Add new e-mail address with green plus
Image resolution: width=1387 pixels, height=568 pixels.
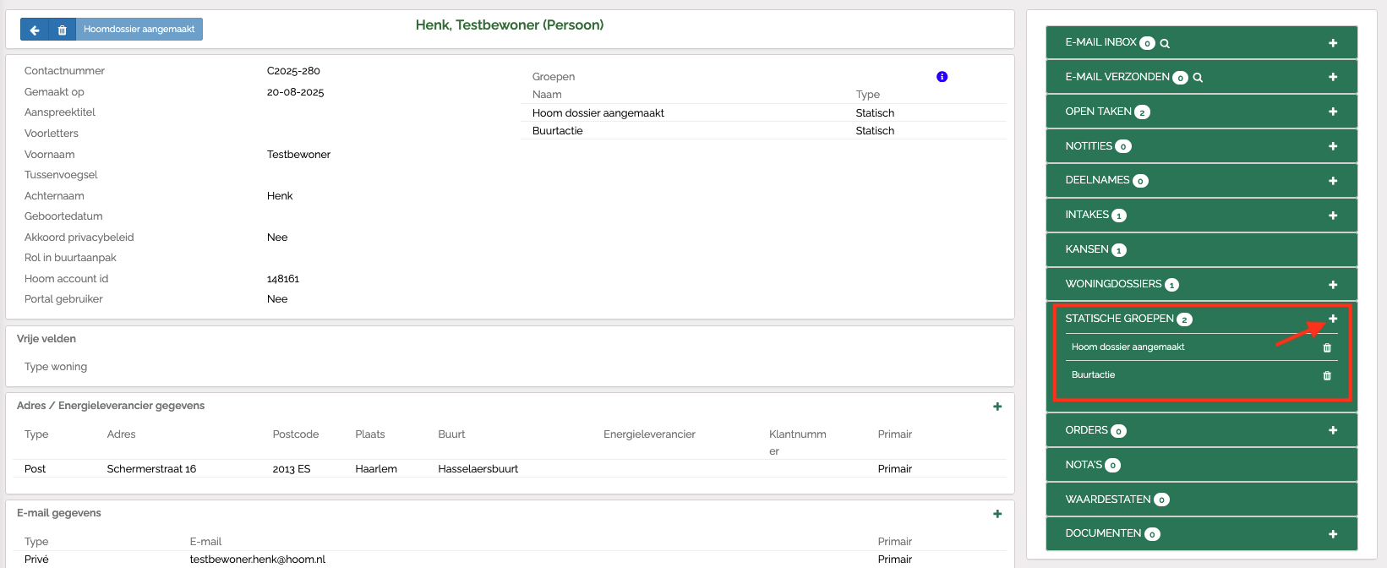[997, 514]
